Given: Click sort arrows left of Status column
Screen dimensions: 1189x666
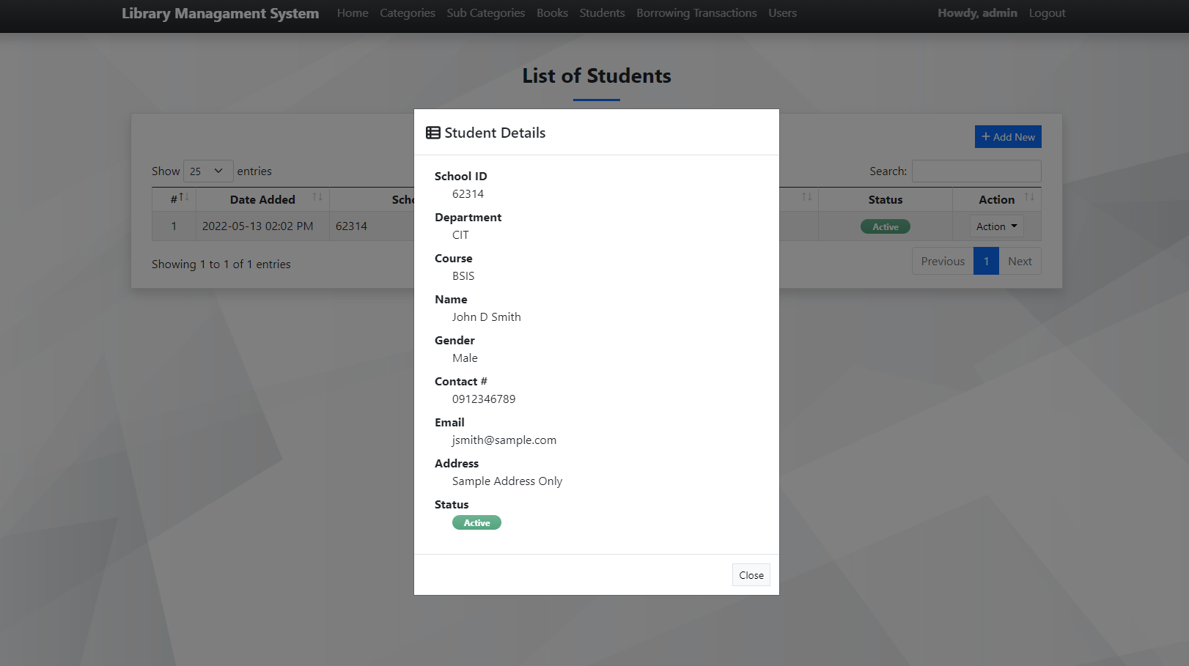Looking at the screenshot, I should 806,197.
